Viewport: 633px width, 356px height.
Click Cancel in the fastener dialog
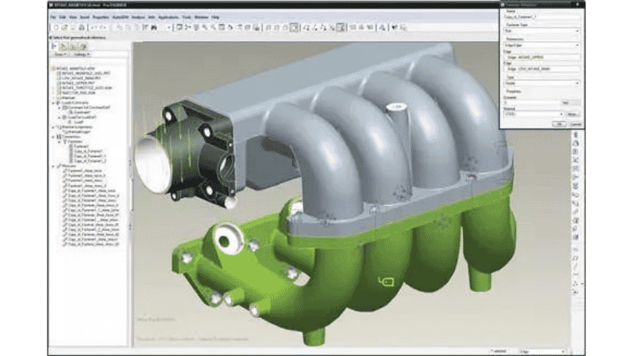click(x=575, y=124)
